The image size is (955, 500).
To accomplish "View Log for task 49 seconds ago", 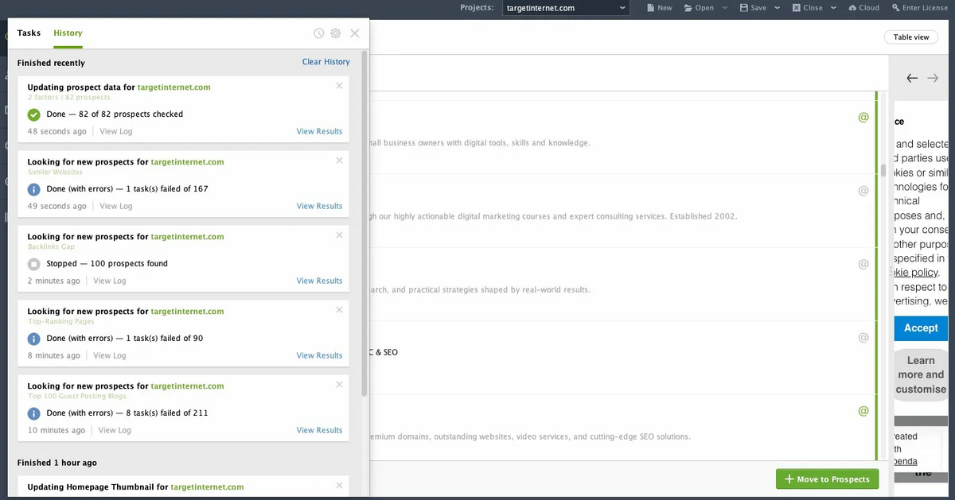I will [116, 206].
